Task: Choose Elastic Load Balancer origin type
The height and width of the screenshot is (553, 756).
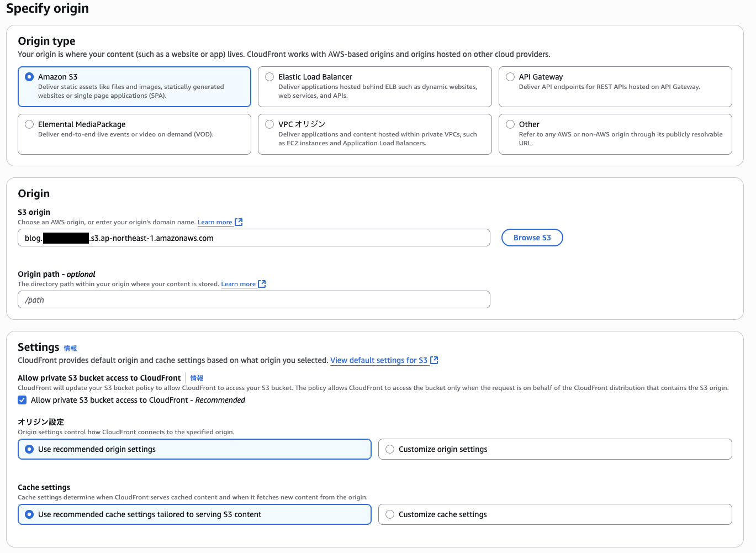Action: point(269,77)
